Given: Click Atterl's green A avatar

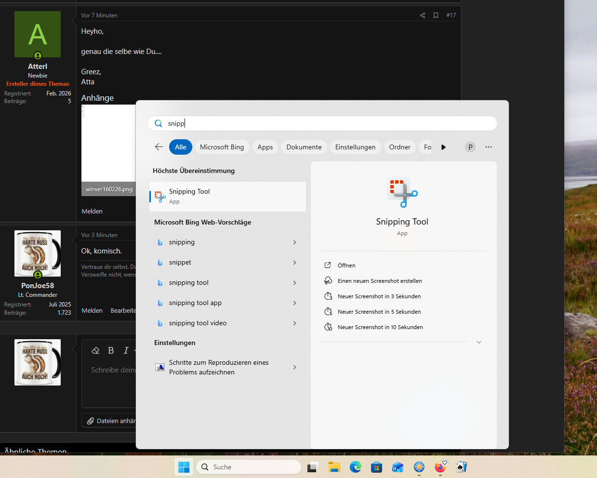Looking at the screenshot, I should pyautogui.click(x=38, y=34).
